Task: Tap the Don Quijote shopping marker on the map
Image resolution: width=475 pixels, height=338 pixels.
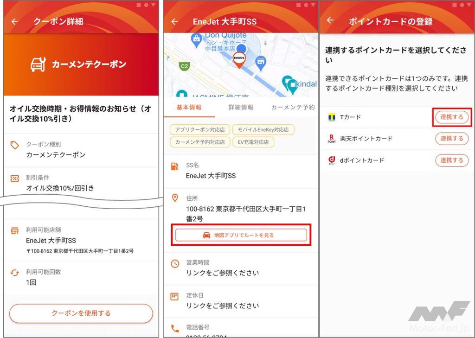Action: click(196, 40)
